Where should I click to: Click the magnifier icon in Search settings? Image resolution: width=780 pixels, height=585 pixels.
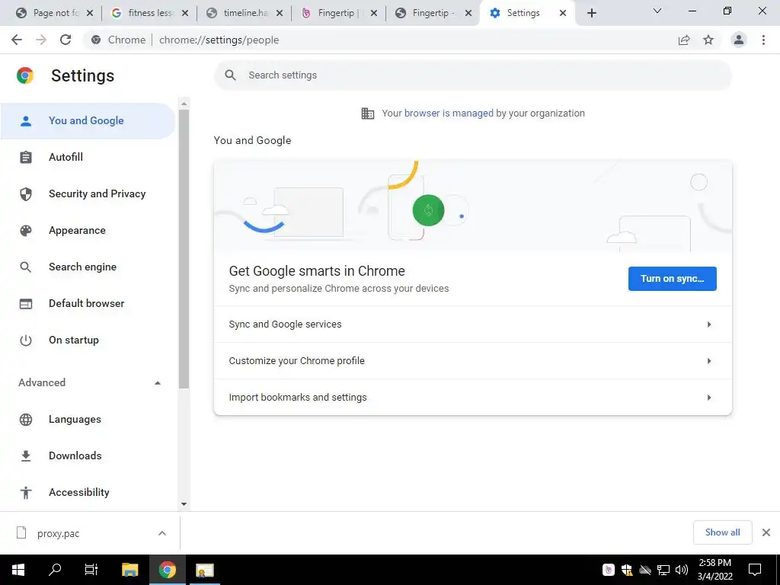[x=230, y=75]
